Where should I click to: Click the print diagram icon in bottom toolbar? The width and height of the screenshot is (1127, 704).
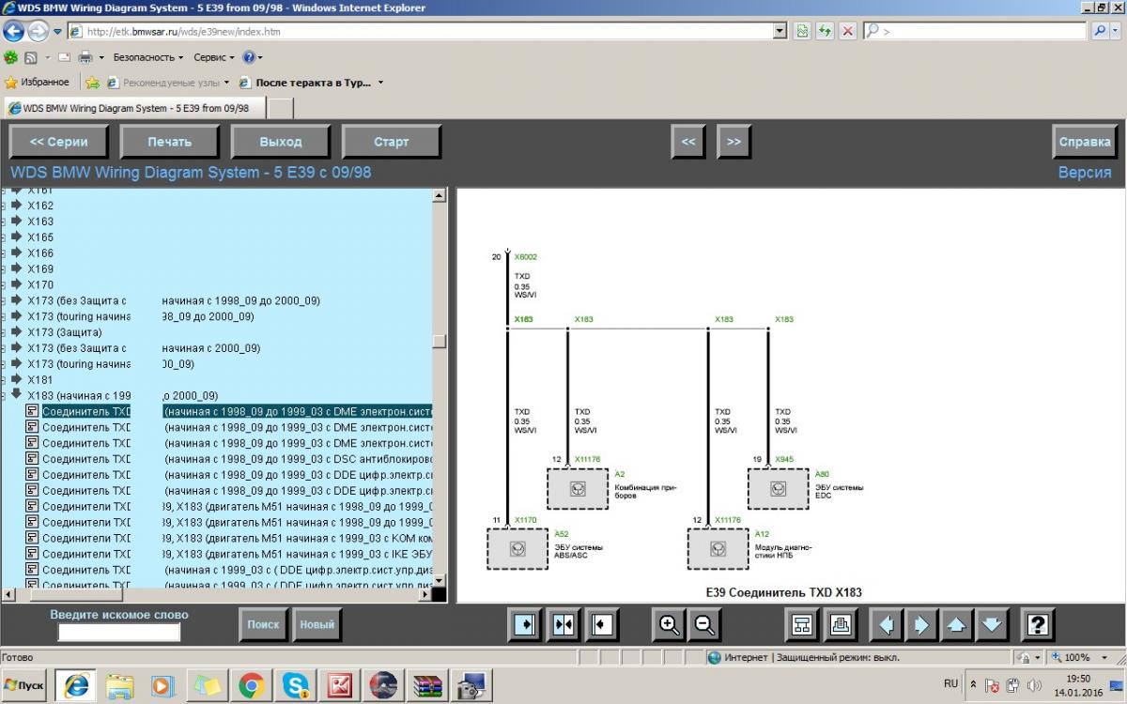pyautogui.click(x=840, y=624)
